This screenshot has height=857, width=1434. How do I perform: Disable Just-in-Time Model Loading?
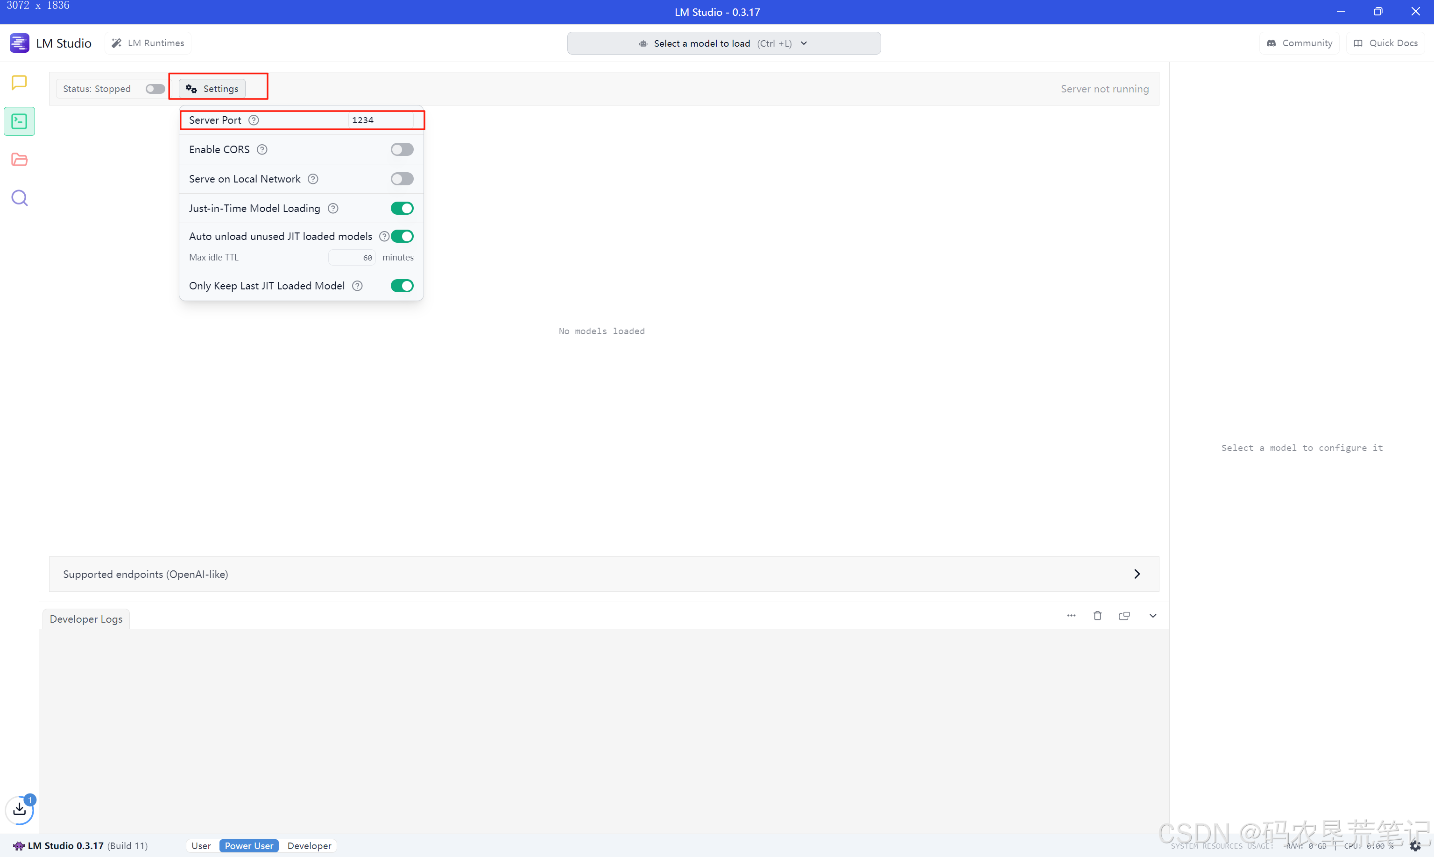402,209
